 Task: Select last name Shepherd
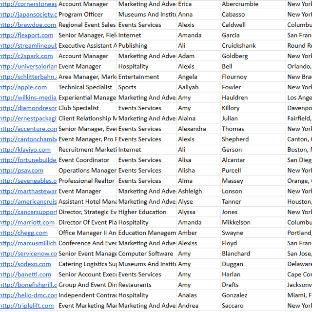click(x=253, y=139)
